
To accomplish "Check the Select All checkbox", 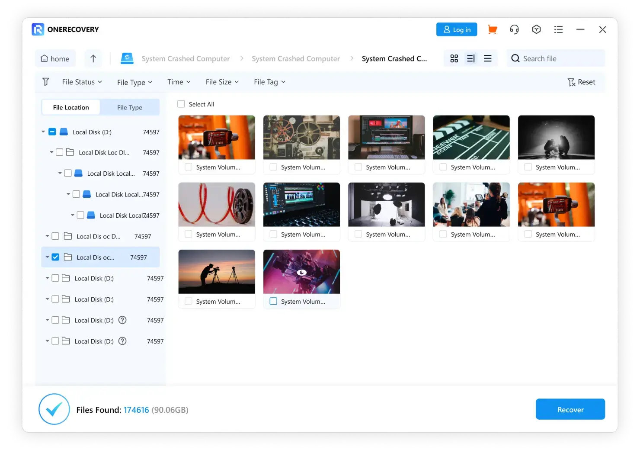I will coord(181,104).
